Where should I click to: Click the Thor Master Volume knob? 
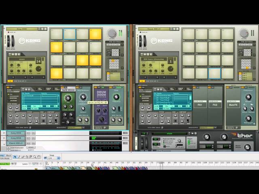click(x=247, y=147)
